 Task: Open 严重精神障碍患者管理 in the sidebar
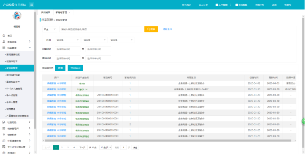click(x=17, y=116)
